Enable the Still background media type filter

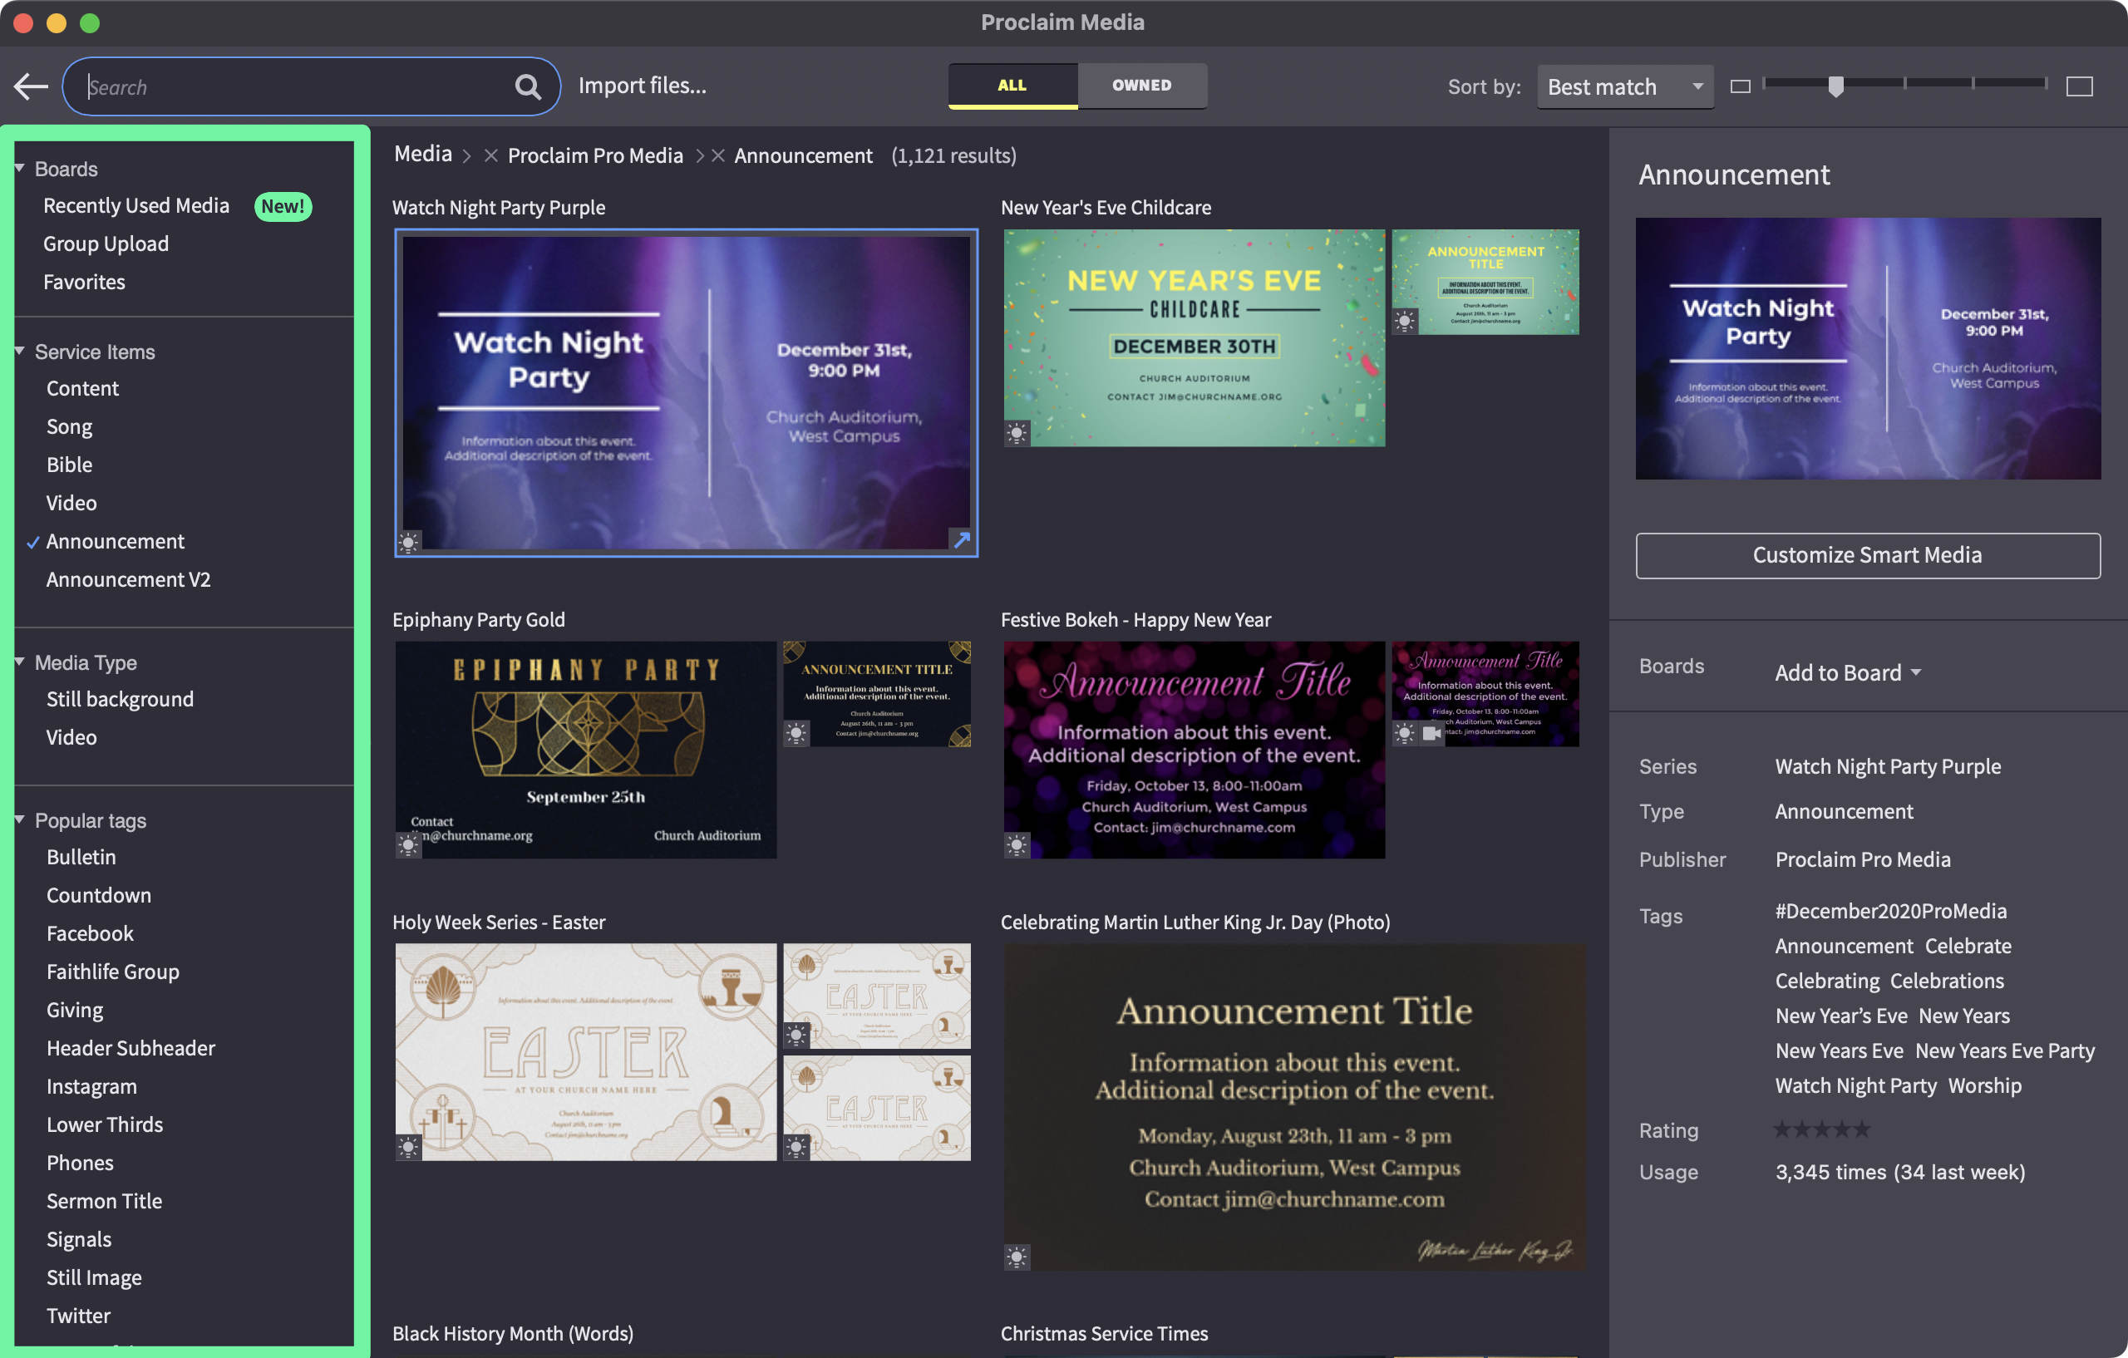click(x=120, y=699)
